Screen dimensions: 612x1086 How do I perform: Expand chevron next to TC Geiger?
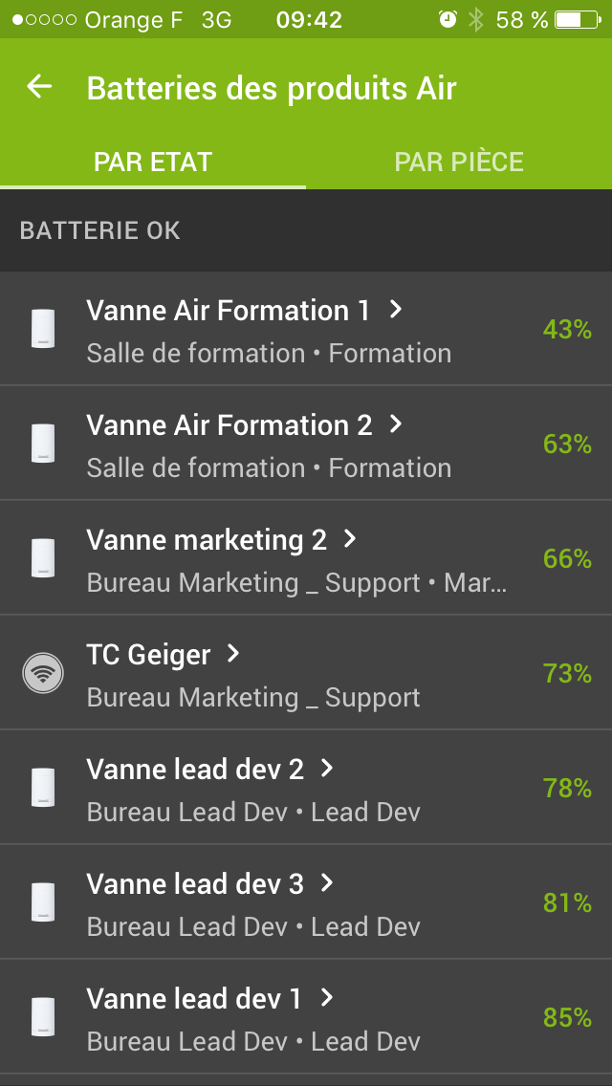click(233, 654)
